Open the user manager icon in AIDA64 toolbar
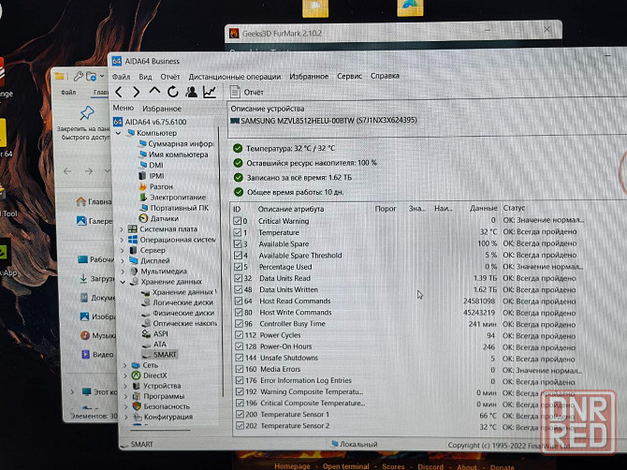 click(x=192, y=92)
